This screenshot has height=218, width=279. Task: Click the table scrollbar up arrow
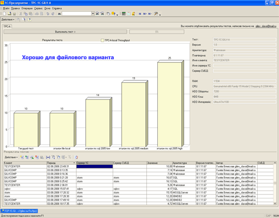[275, 163]
